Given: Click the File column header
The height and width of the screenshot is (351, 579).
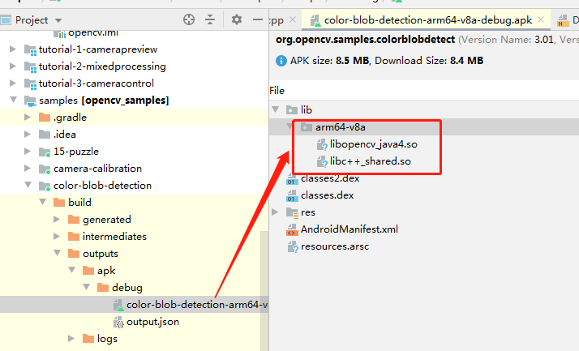Looking at the screenshot, I should coord(277,91).
